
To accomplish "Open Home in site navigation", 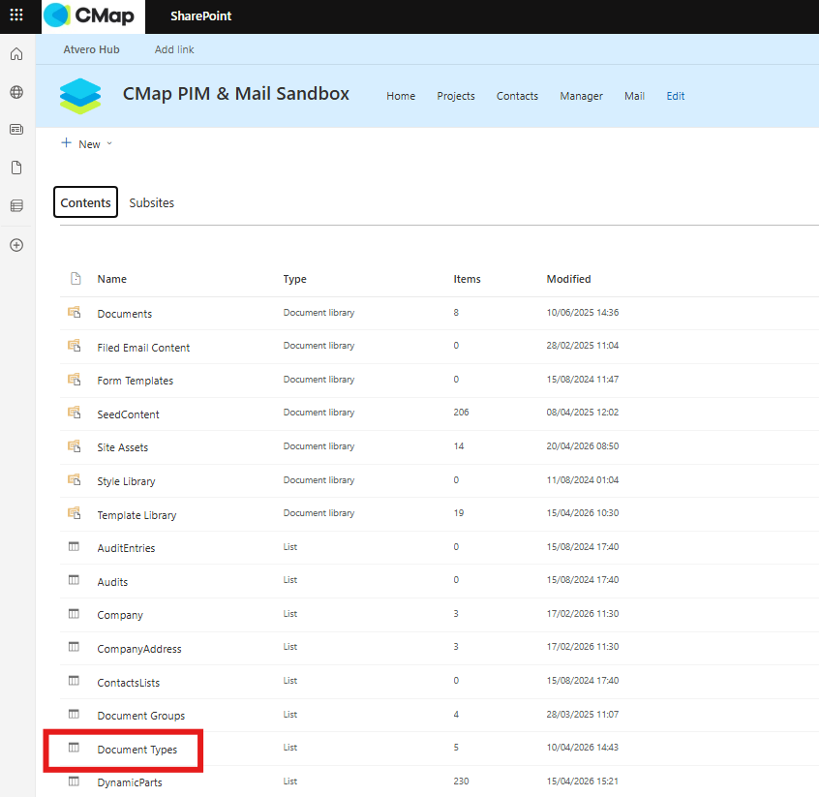I will (401, 96).
